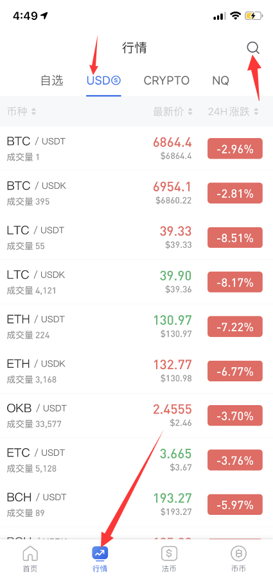
Task: Sort by 最新价 column arrows
Action: click(x=190, y=112)
